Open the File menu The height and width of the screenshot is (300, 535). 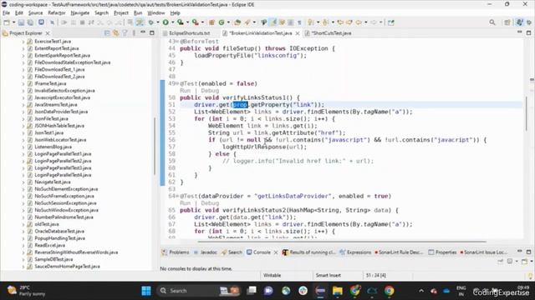click(6, 13)
